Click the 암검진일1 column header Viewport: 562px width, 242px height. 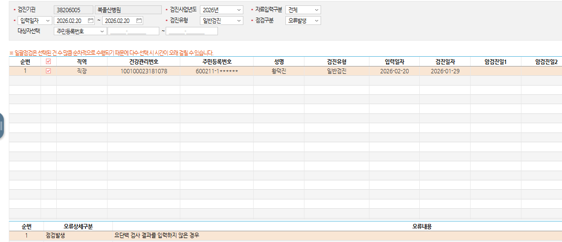coord(496,62)
